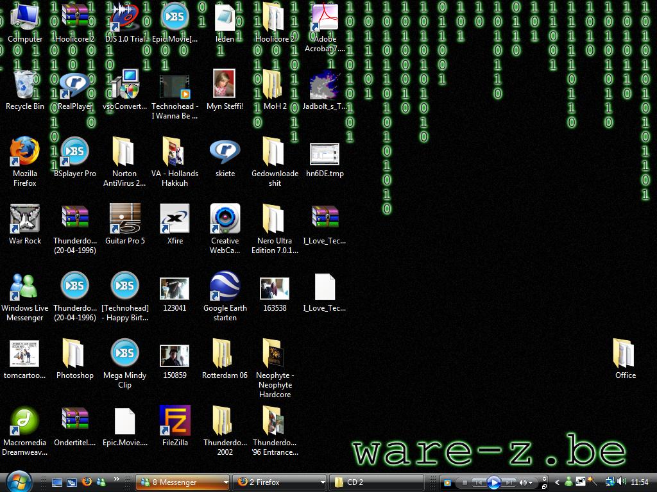The image size is (657, 492).
Task: Open the VA - Hollands Hakkuh folder
Action: tap(175, 161)
